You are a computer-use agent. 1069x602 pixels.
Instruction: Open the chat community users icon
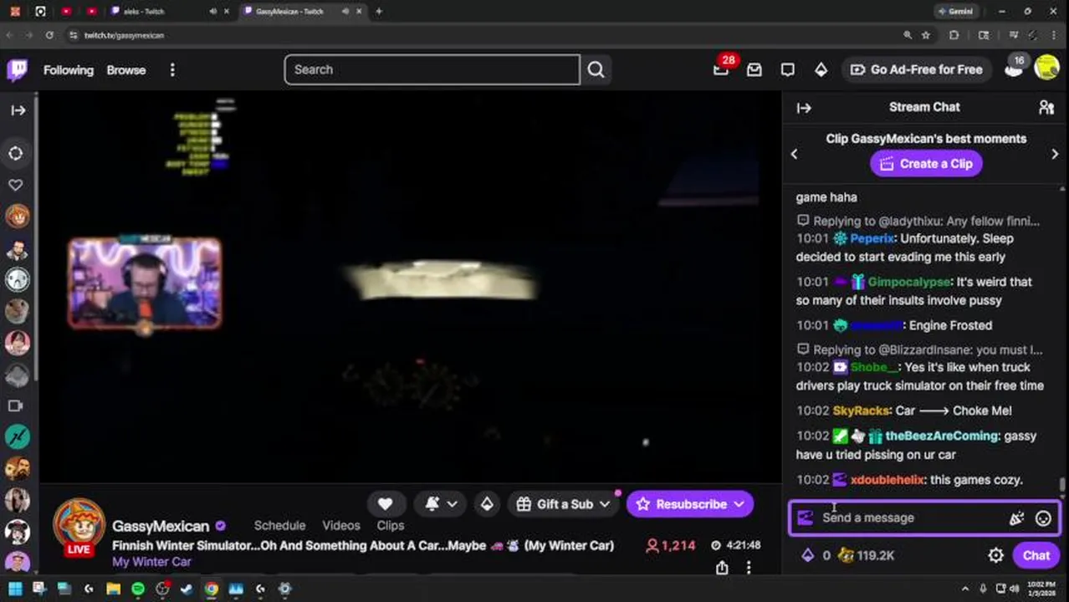click(1046, 107)
